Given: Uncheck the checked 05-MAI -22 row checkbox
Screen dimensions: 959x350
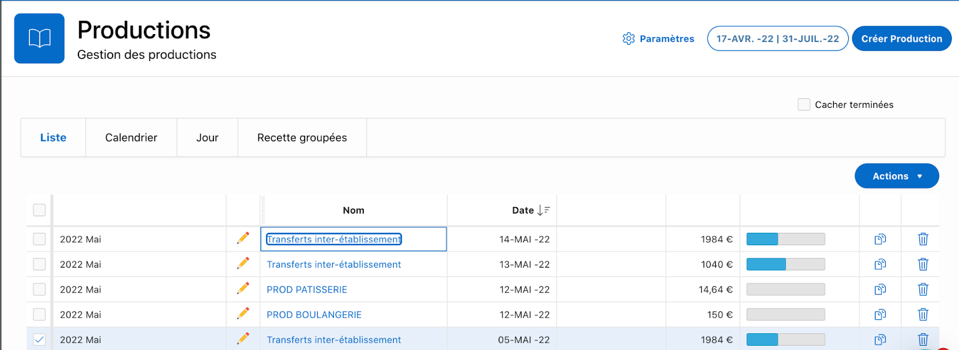Looking at the screenshot, I should pyautogui.click(x=40, y=340).
